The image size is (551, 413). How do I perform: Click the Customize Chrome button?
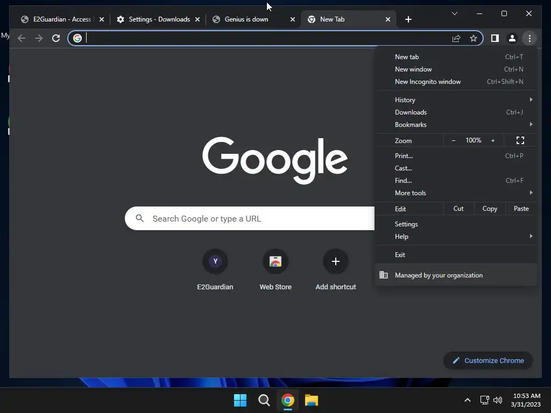pos(488,361)
